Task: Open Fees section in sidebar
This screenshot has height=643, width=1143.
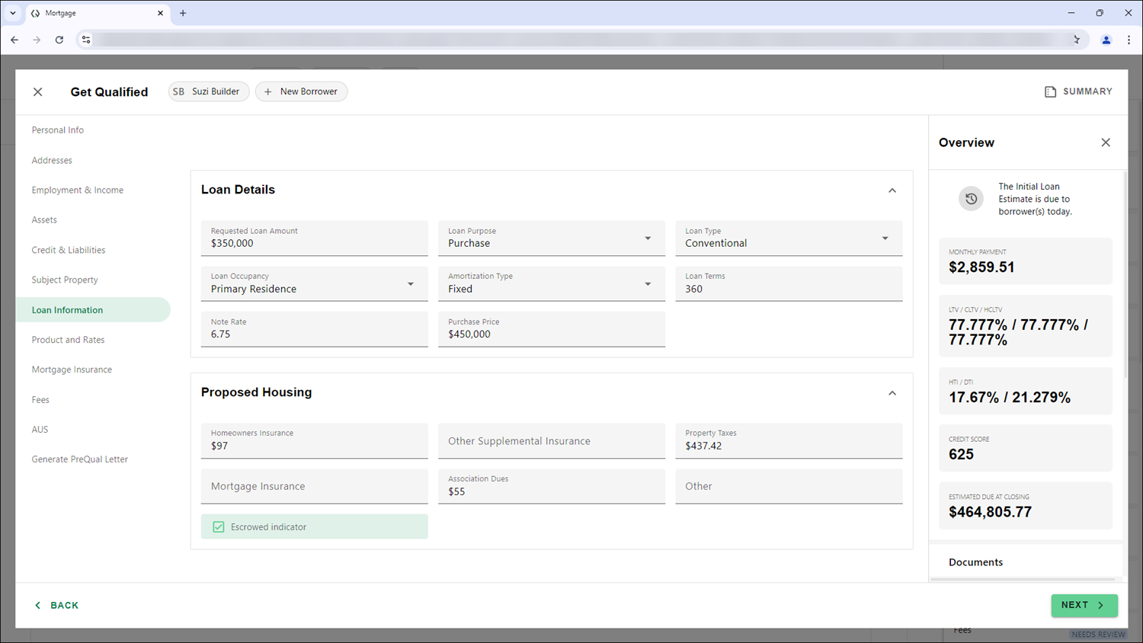Action: [x=40, y=399]
